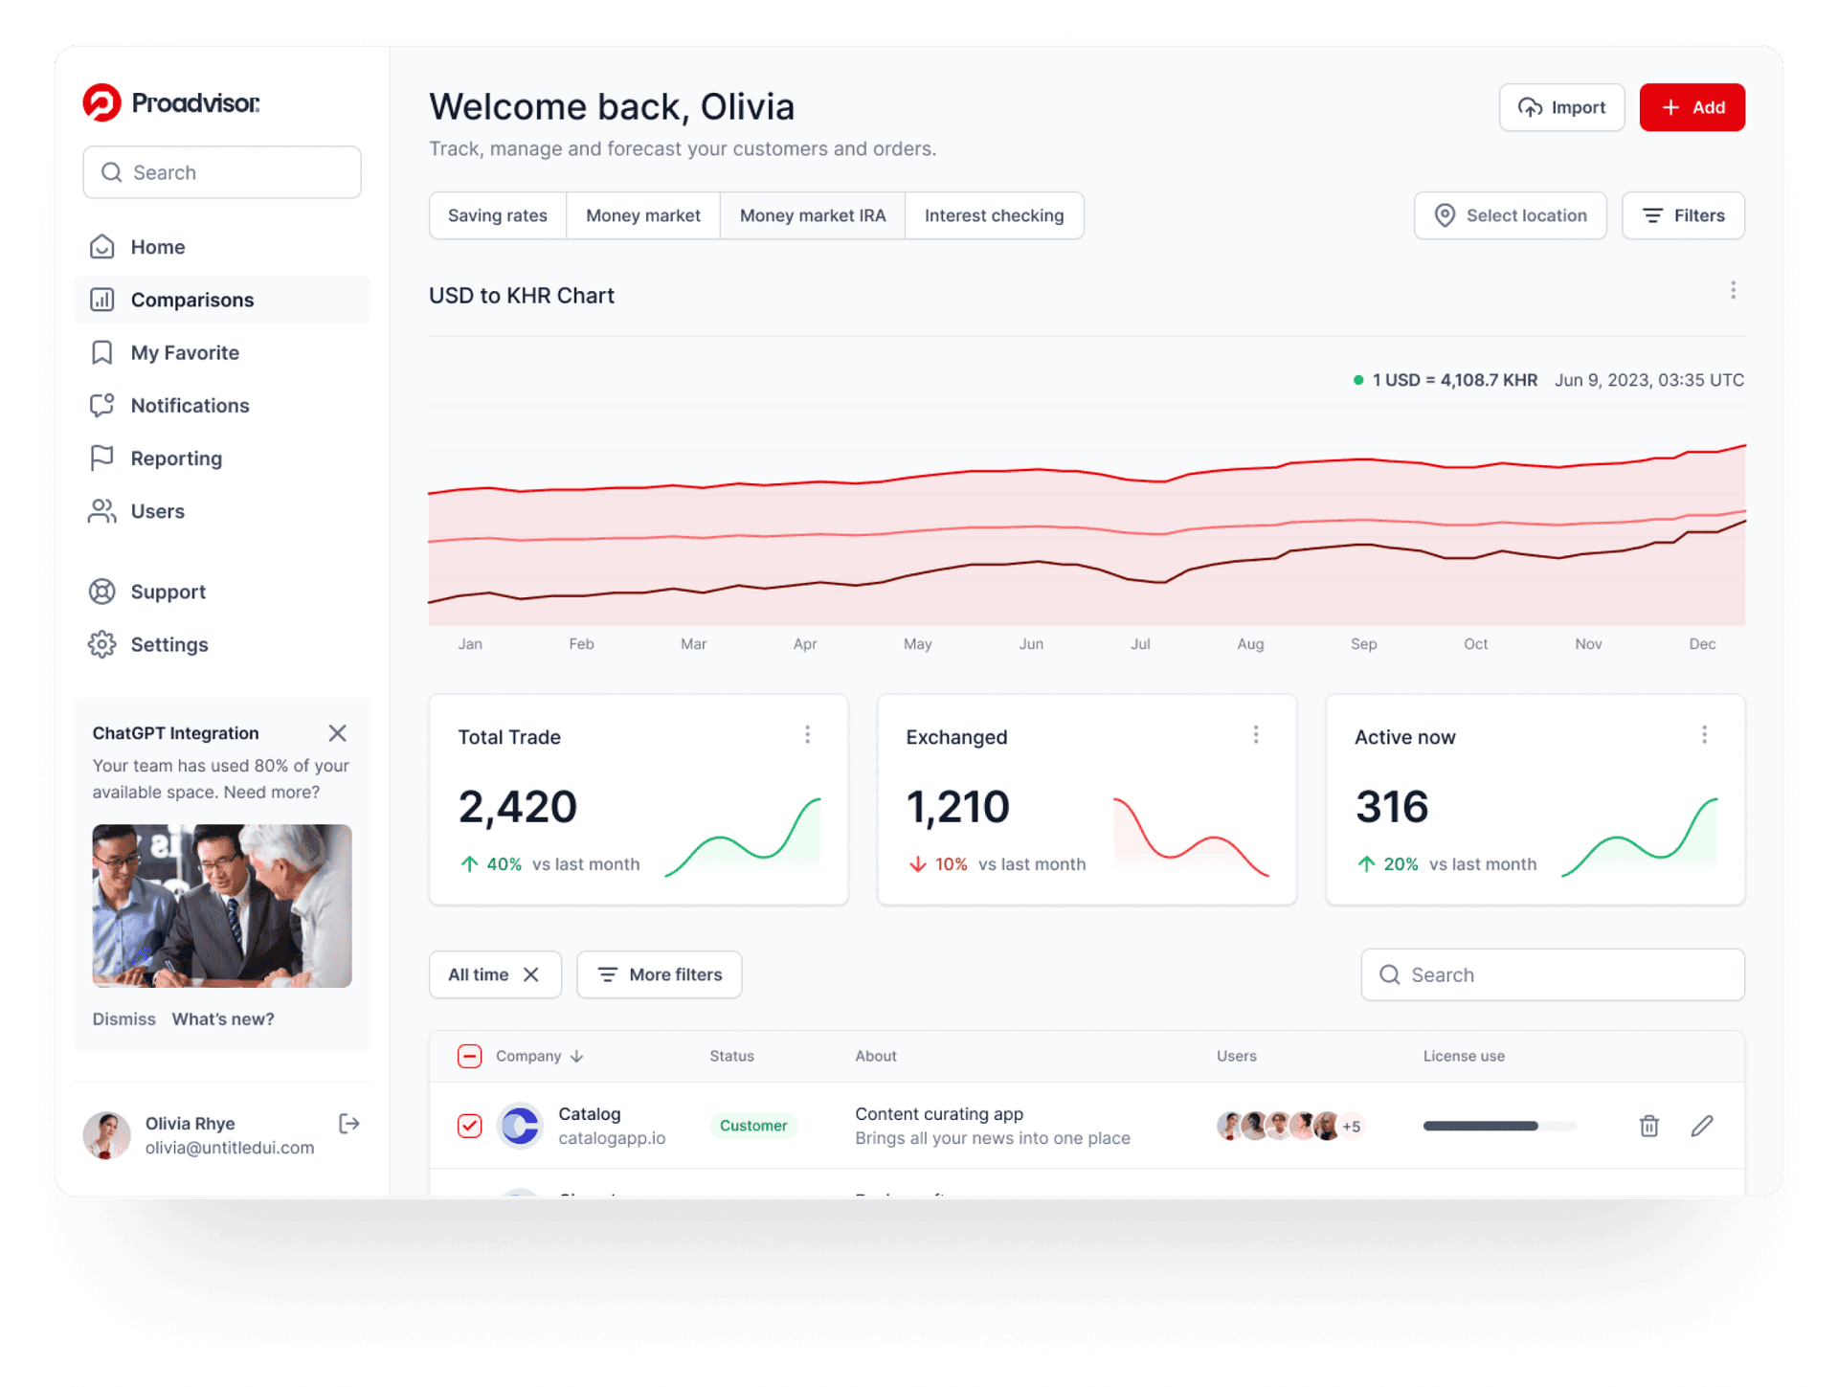The image size is (1838, 1387).
Task: Open the Total Trade card options menu
Action: (807, 734)
